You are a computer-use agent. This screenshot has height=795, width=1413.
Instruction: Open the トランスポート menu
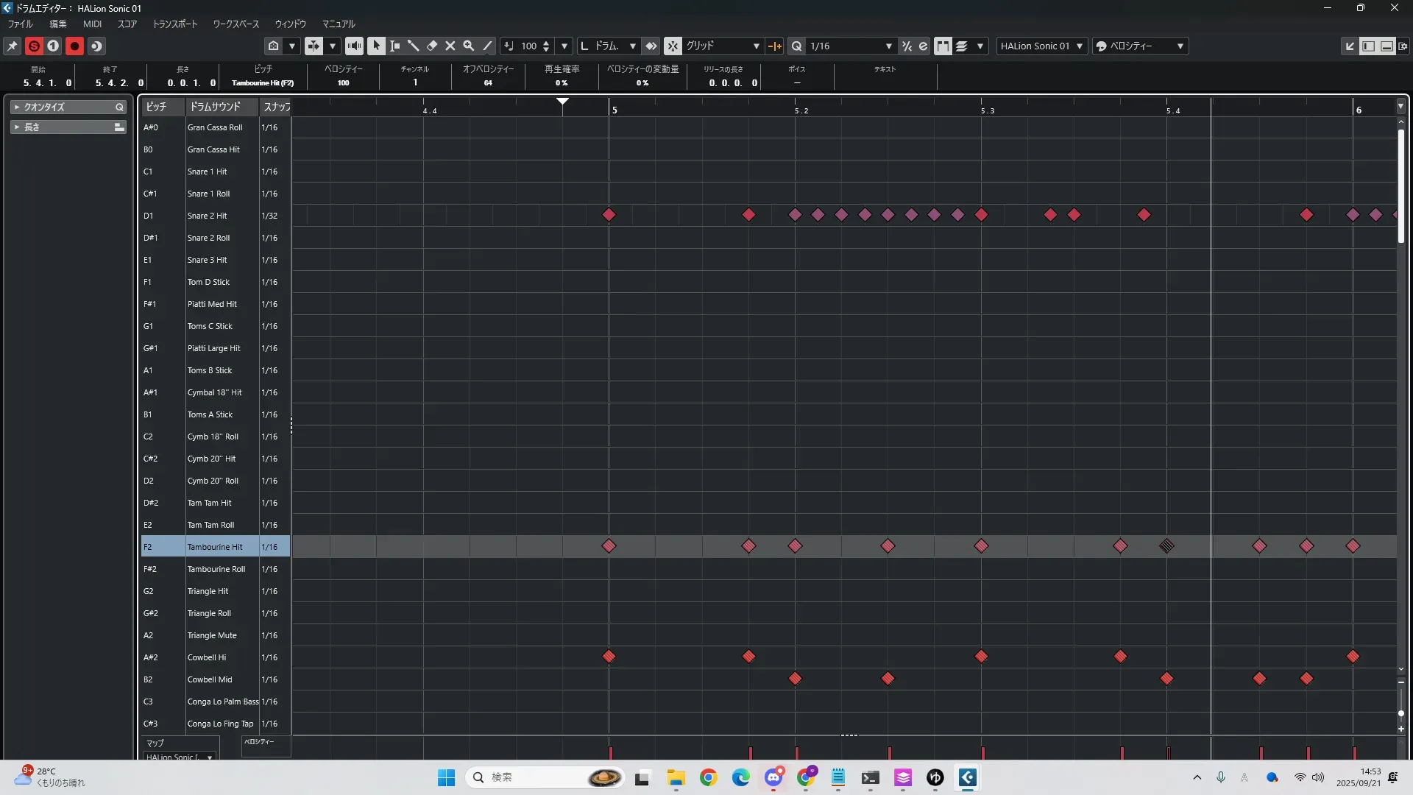[x=174, y=24]
